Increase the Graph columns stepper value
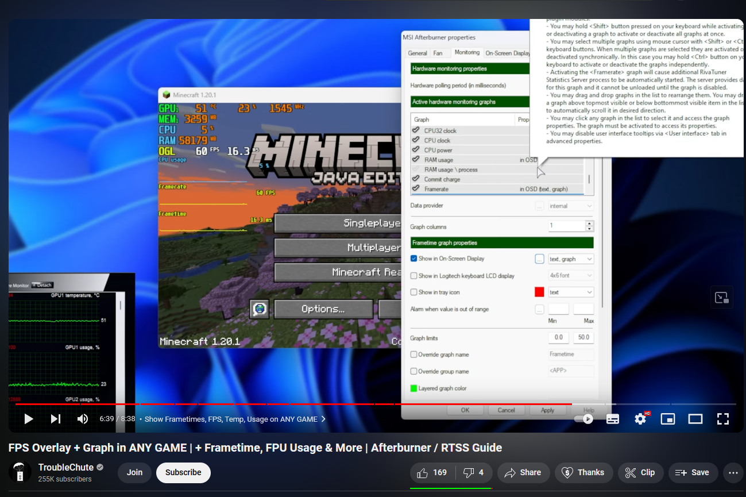This screenshot has height=497, width=746. click(x=590, y=224)
